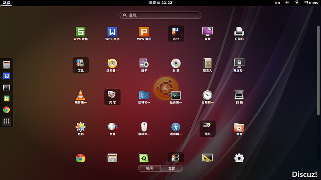Open 日期和时间 settings

207,97
